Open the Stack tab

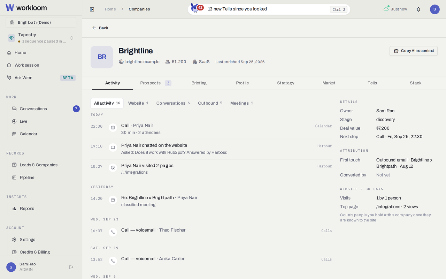point(416,83)
